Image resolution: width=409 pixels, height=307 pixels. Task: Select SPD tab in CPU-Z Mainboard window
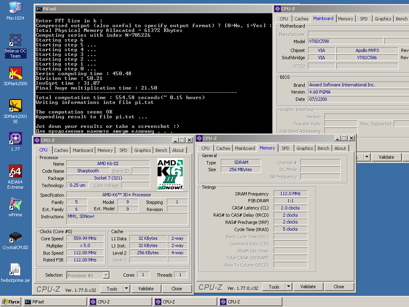[x=364, y=19]
